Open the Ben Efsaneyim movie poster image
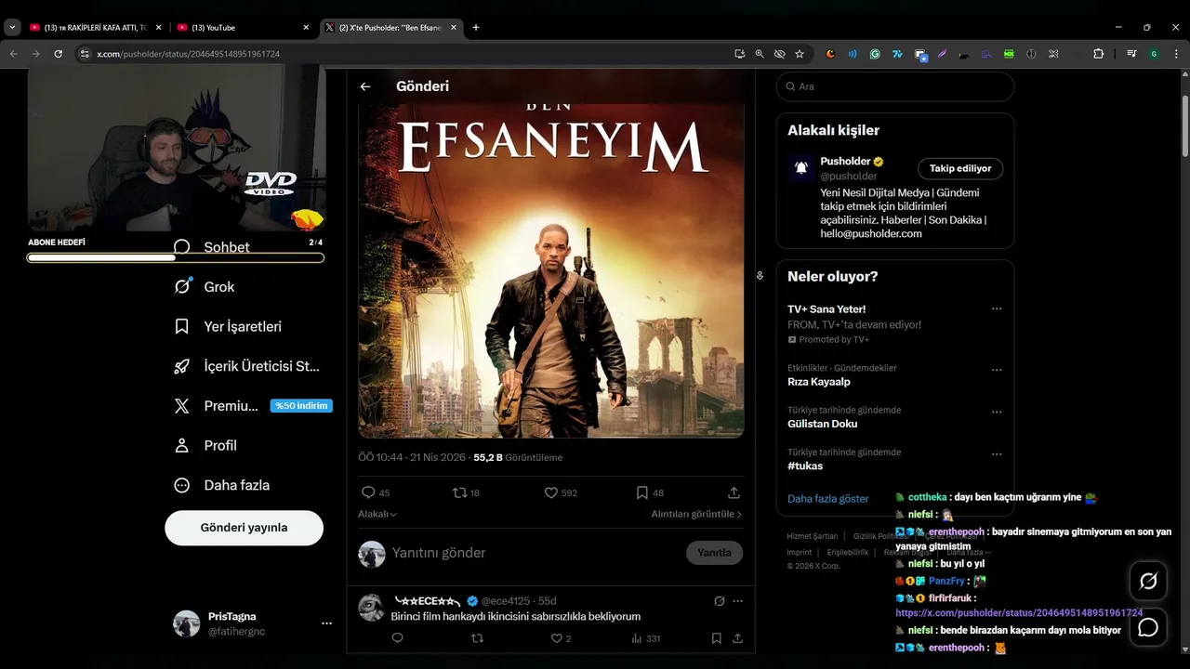 551,269
